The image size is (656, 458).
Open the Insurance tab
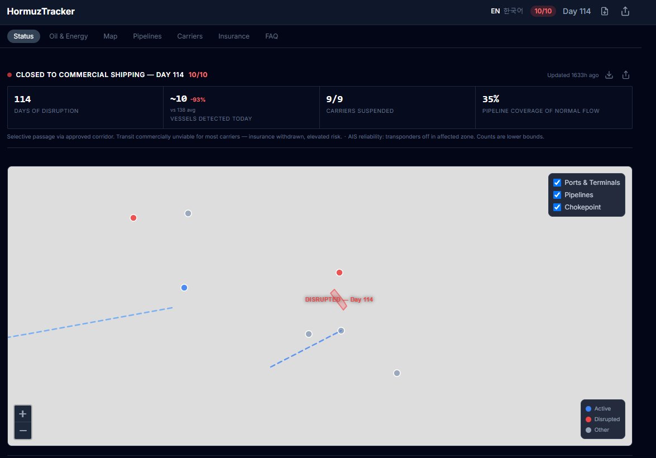(234, 36)
